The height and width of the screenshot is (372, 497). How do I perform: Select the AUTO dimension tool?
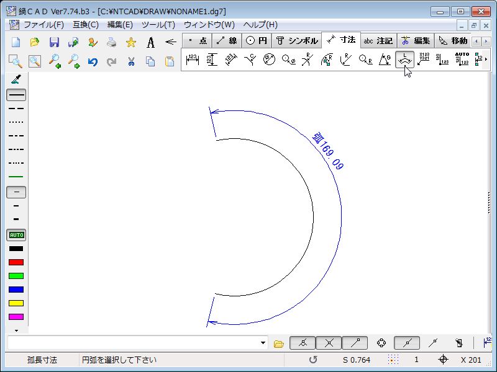pos(462,59)
